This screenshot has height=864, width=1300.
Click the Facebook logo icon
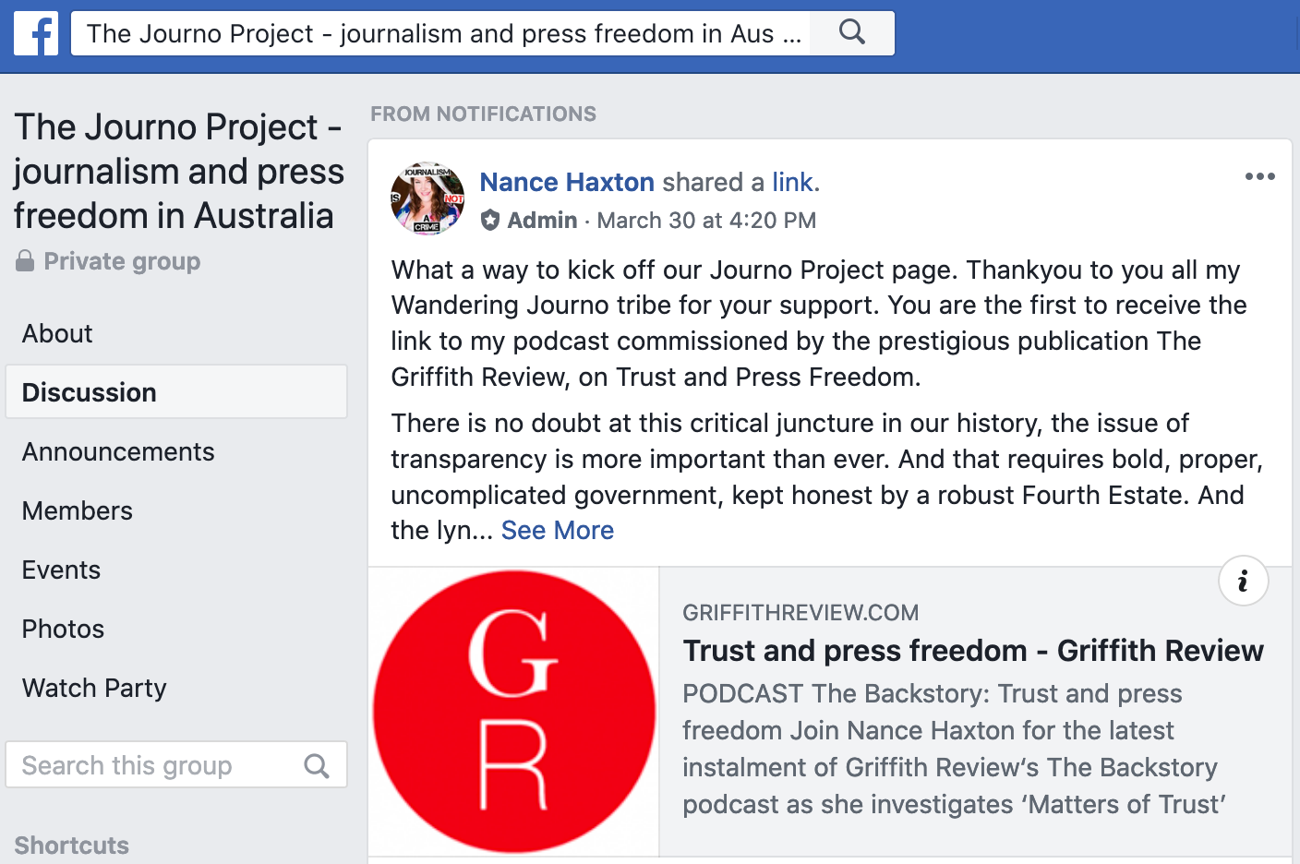click(x=36, y=33)
